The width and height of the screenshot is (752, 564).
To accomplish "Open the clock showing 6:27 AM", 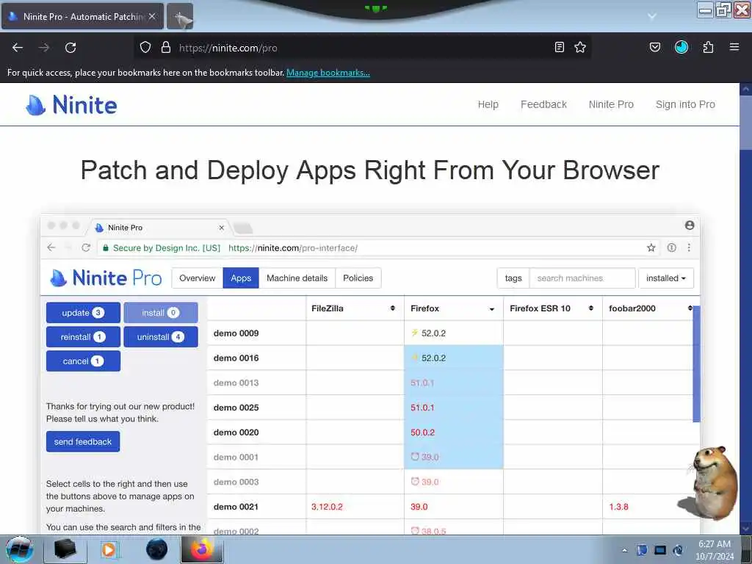I will coord(715,550).
